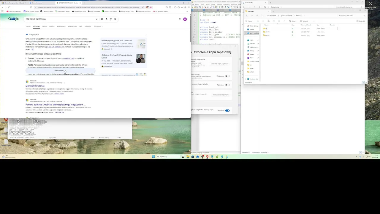Open the Google apps grid

180,19
